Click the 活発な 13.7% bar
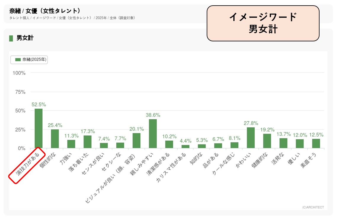 pyautogui.click(x=283, y=143)
